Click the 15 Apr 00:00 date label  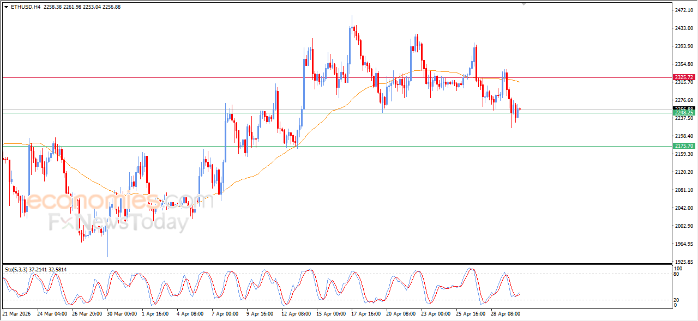[332, 314]
